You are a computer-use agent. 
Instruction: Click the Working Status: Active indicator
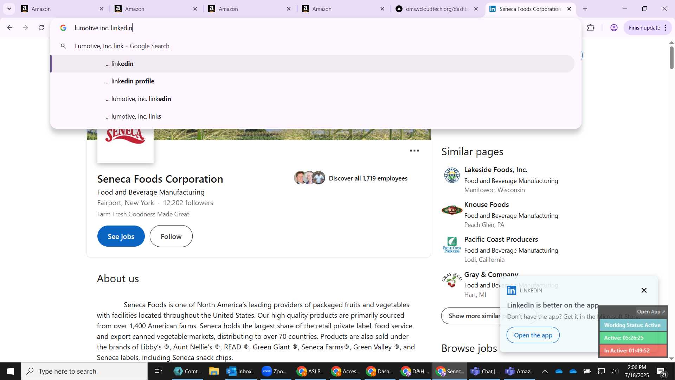pyautogui.click(x=632, y=325)
